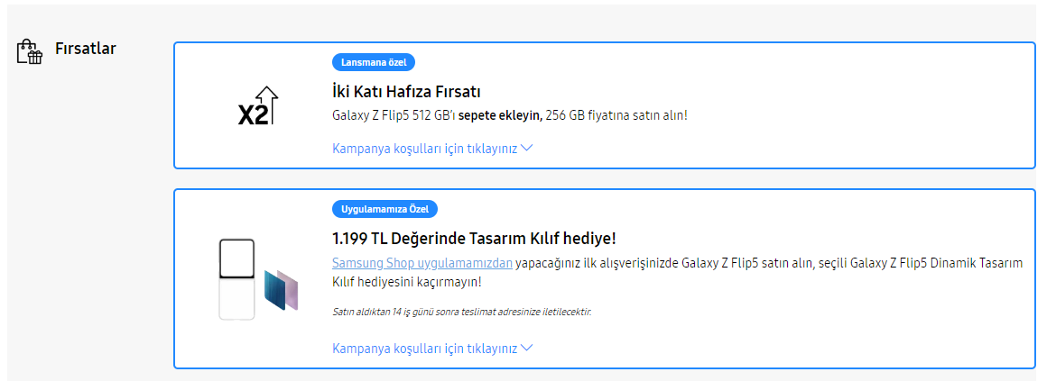This screenshot has width=1056, height=381.
Task: Click the İki Katı Hafıza Fırsatı heading
Action: pyautogui.click(x=406, y=92)
